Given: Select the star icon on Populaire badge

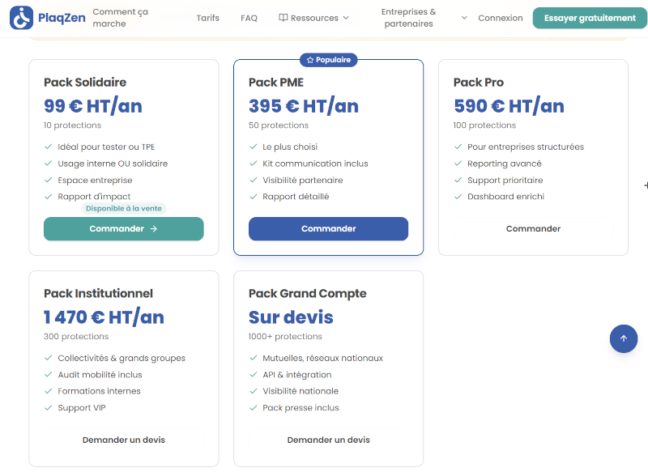Looking at the screenshot, I should point(309,59).
